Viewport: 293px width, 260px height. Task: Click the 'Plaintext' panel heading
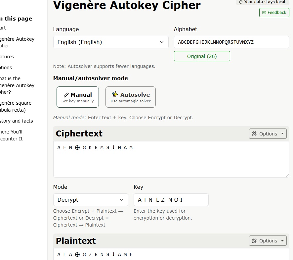76,241
